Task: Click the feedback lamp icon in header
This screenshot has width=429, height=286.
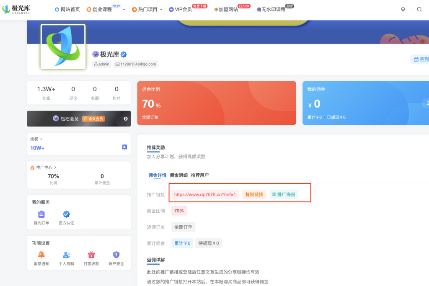Action: tap(403, 9)
